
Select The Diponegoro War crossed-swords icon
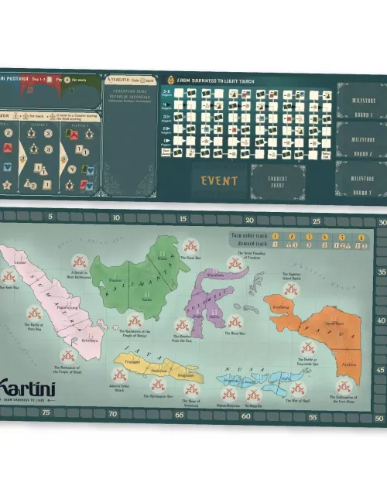pos(158,385)
